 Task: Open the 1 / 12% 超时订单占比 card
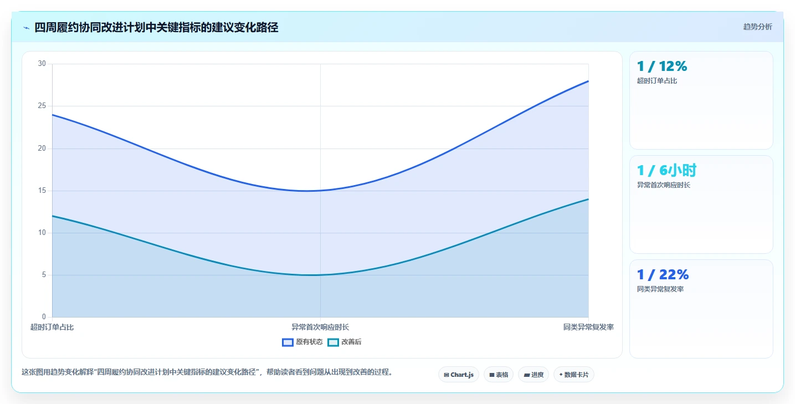pos(701,100)
